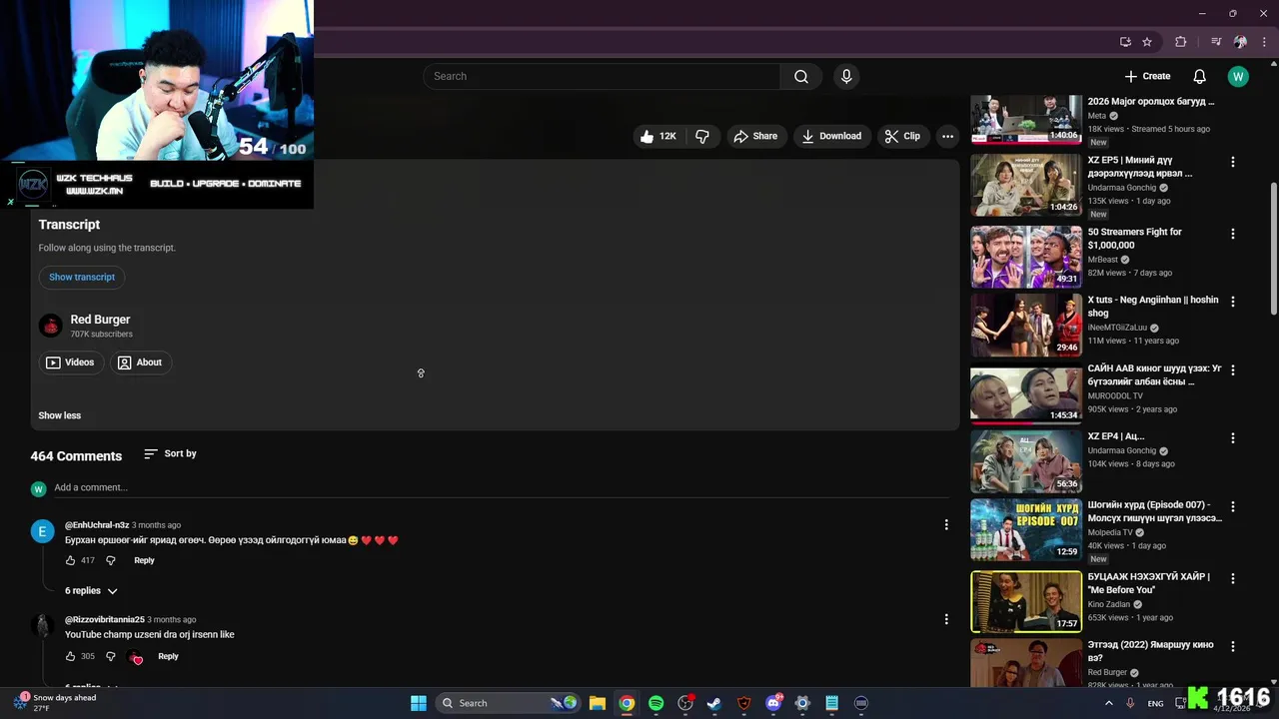The height and width of the screenshot is (719, 1279).
Task: Open the Share dialog for the video
Action: pyautogui.click(x=755, y=136)
